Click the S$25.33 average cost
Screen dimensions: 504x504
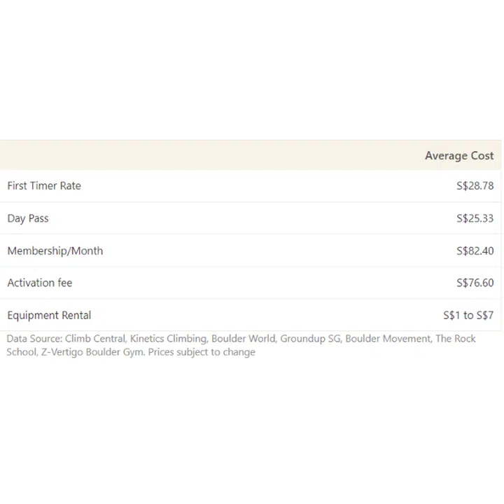pos(475,218)
